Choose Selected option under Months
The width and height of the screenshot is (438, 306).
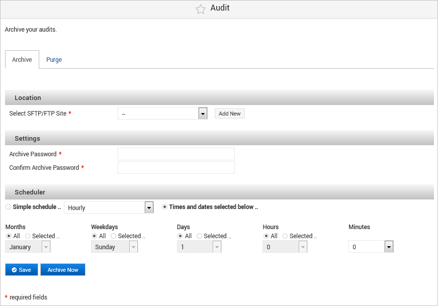click(x=28, y=236)
